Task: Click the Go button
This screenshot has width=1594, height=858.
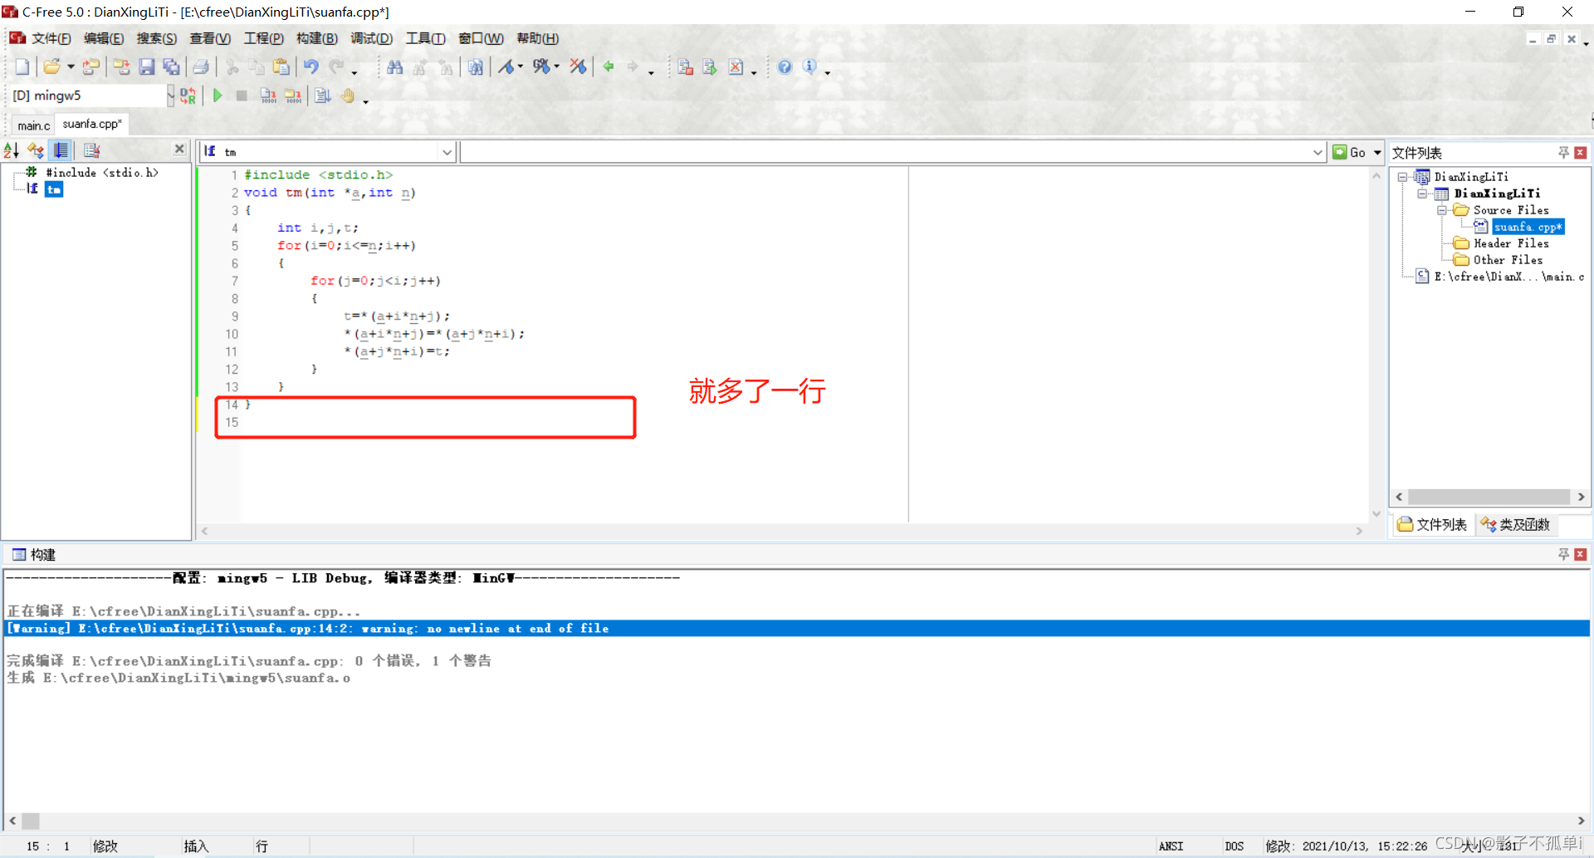Action: click(x=1350, y=153)
